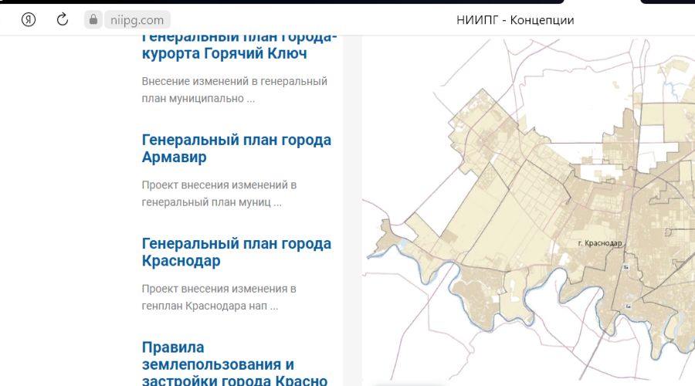Click the Горячий Ключ description text
The width and height of the screenshot is (695, 386).
click(x=235, y=90)
